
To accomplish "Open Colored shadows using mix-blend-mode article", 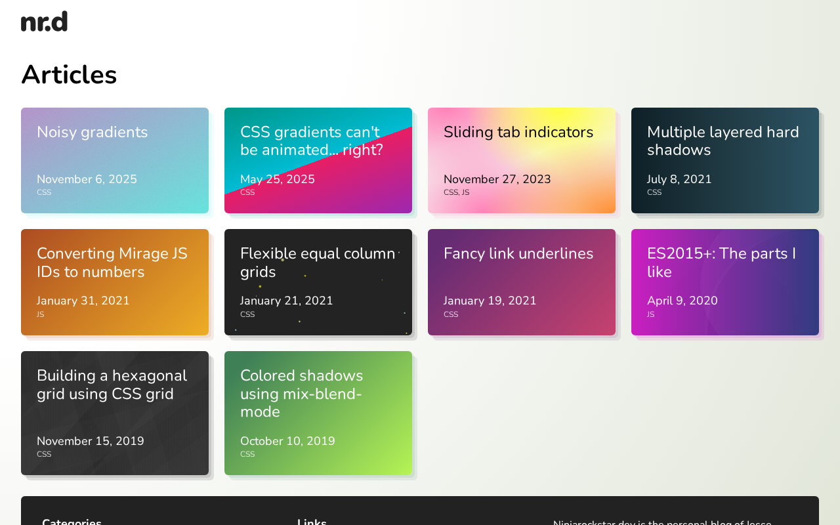I will pyautogui.click(x=301, y=393).
